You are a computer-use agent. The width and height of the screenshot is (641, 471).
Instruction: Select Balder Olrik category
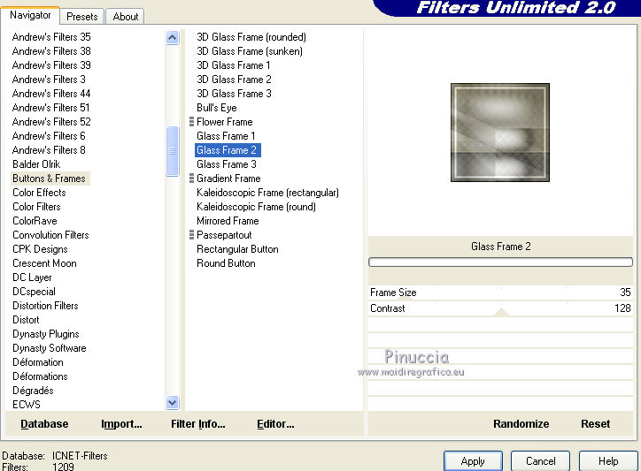[x=36, y=164]
